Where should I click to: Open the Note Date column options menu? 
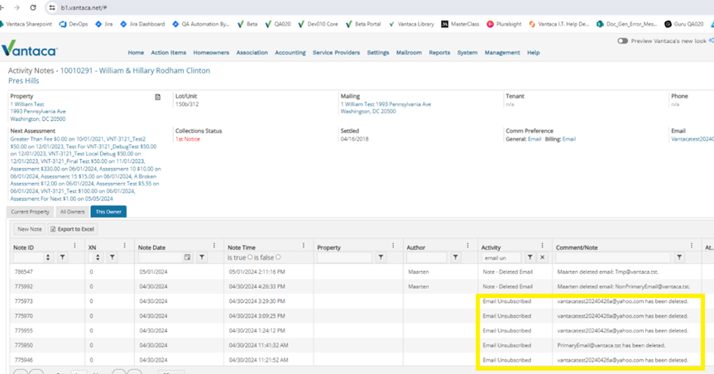click(x=214, y=246)
